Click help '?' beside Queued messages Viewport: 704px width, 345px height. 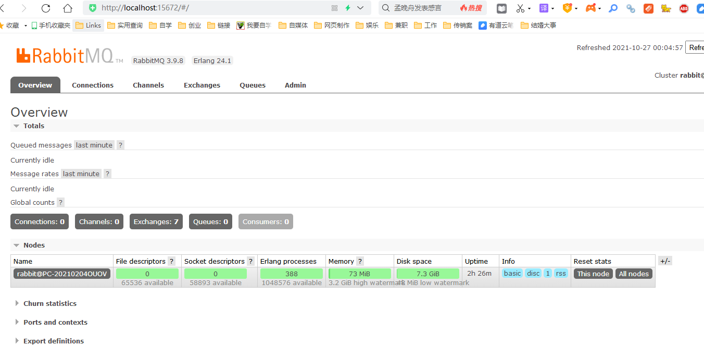tap(120, 145)
